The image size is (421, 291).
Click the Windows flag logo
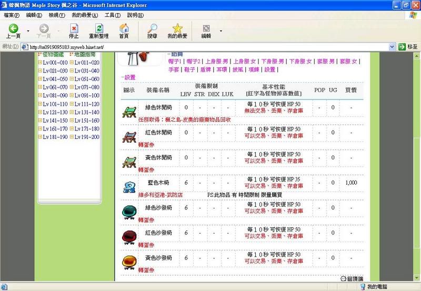pyautogui.click(x=413, y=15)
